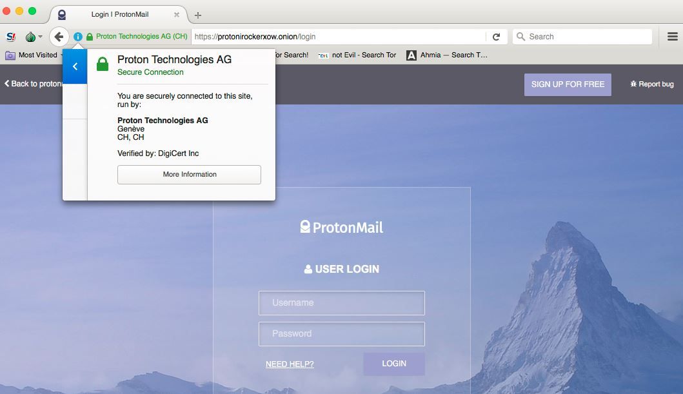Click the green padlock in address bar
The image size is (683, 394).
(90, 37)
